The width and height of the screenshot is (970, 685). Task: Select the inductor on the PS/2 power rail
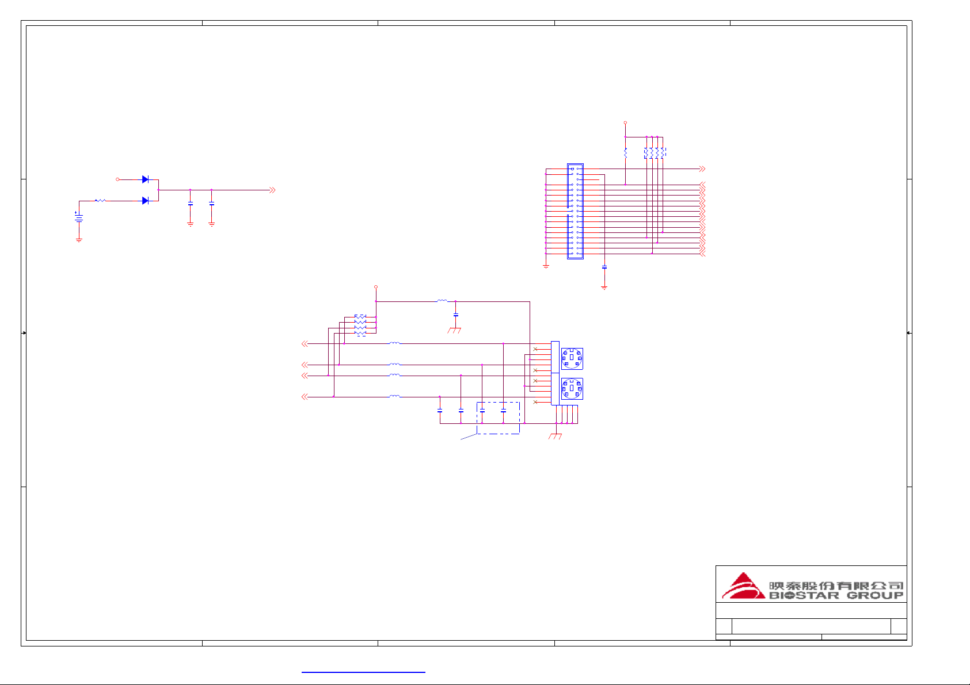pos(442,301)
